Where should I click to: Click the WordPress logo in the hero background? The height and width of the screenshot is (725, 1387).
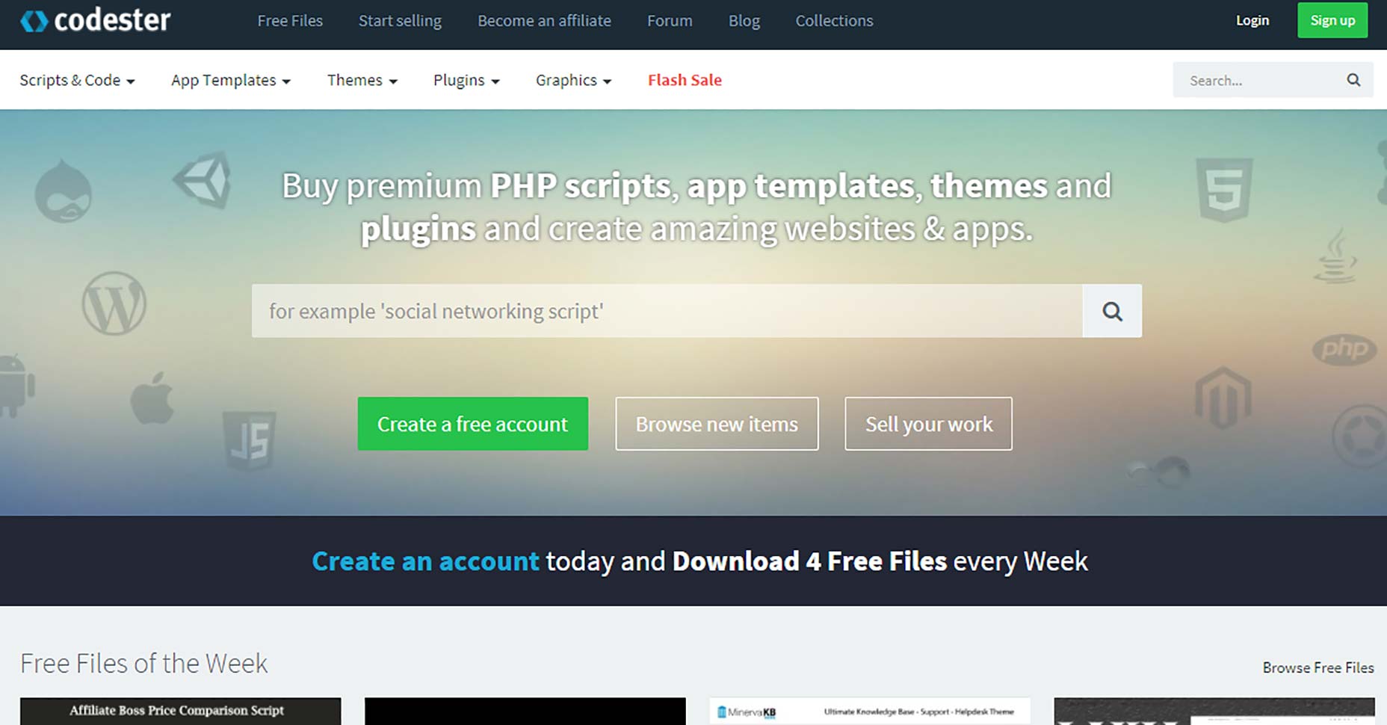(x=114, y=303)
